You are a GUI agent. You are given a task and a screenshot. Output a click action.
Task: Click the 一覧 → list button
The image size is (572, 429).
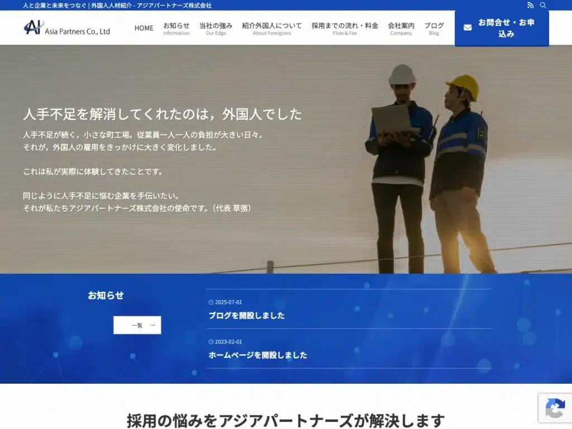(137, 325)
